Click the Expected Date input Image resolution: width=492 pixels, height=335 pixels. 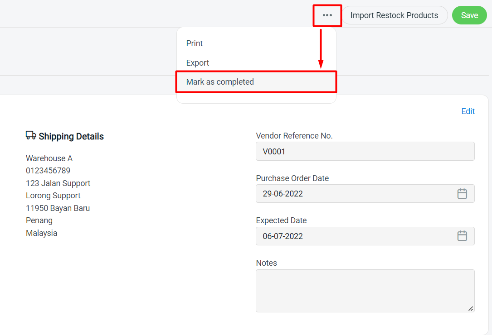point(354,236)
